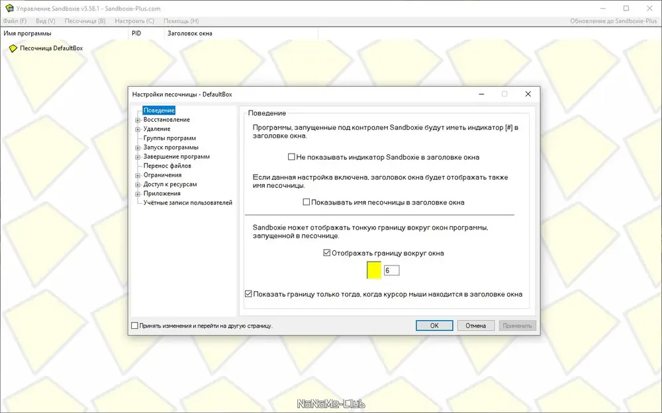Image resolution: width=662 pixels, height=413 pixels.
Task: Toggle show border only when cursor in title
Action: coord(248,293)
